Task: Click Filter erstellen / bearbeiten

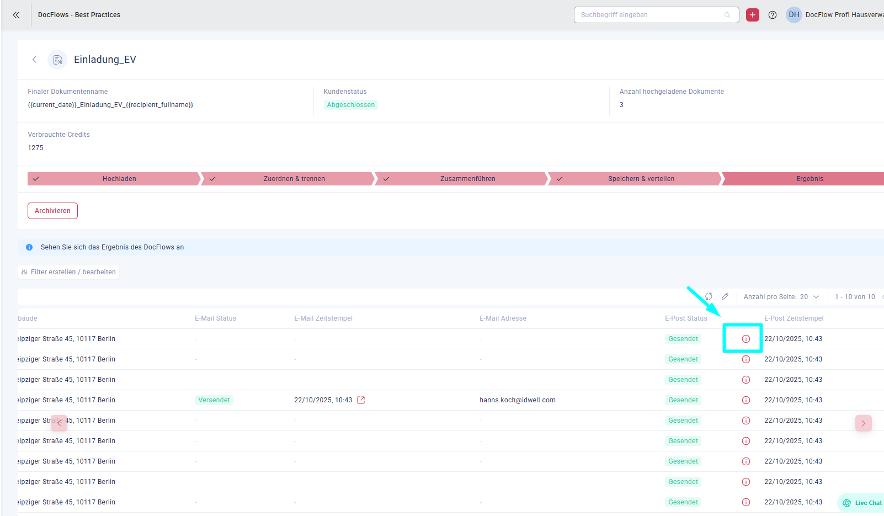Action: click(68, 272)
